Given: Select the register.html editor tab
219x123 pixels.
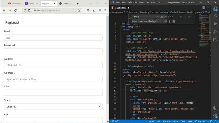Looking at the screenshot, I should pos(120,8).
